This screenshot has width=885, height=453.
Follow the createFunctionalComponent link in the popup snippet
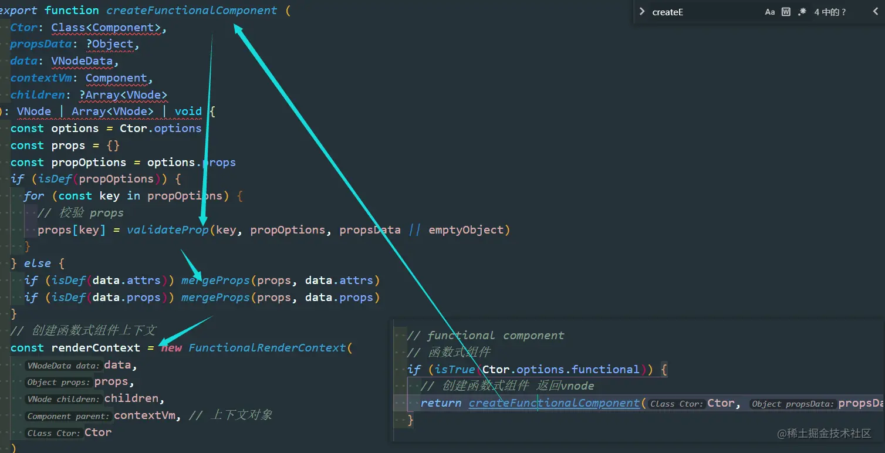554,403
